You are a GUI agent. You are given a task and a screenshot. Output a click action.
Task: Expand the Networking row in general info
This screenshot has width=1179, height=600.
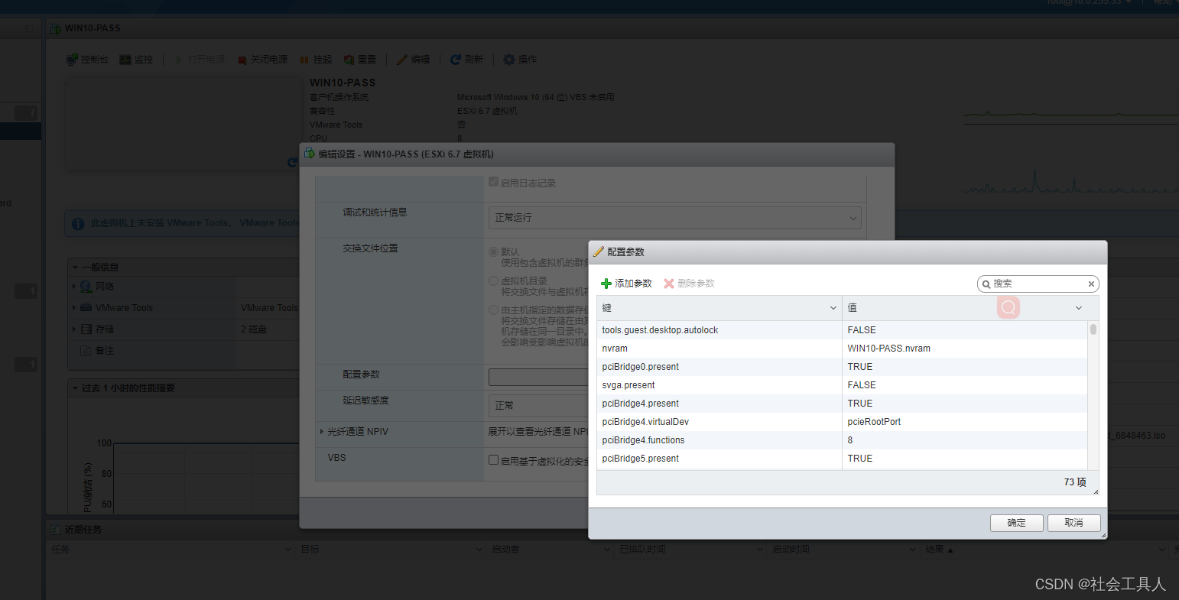tap(74, 287)
